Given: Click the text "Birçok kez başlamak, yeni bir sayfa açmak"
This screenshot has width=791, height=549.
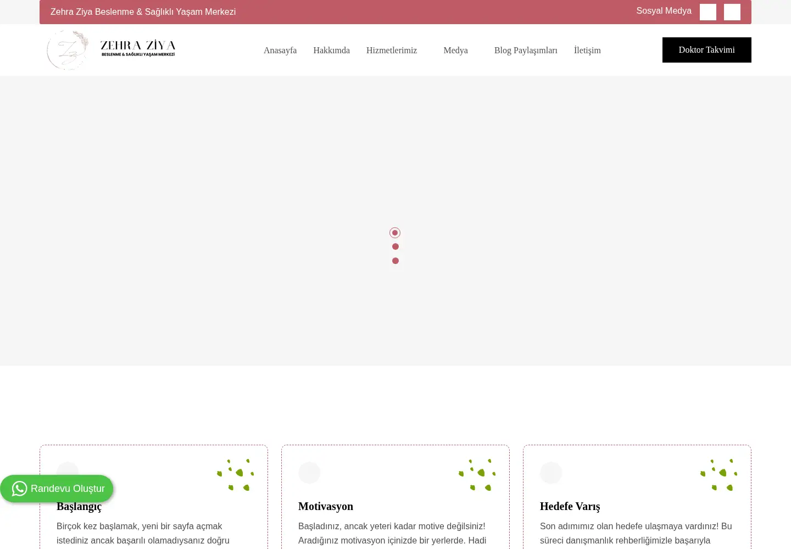Looking at the screenshot, I should coord(139,526).
